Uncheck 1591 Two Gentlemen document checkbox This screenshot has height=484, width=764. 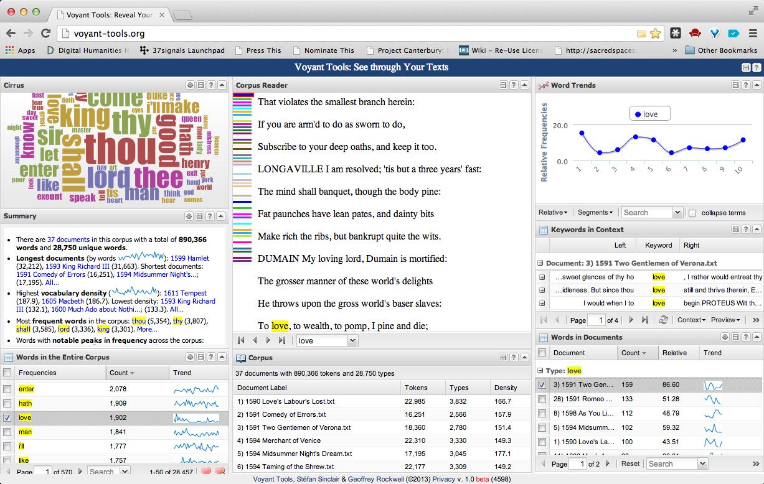pyautogui.click(x=542, y=385)
